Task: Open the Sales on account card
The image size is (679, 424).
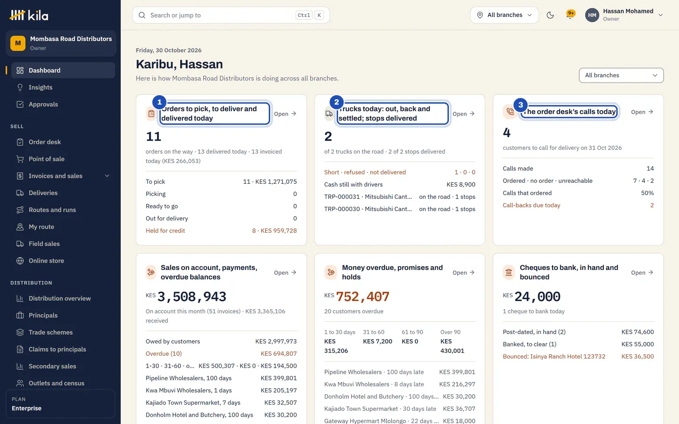Action: coord(285,272)
